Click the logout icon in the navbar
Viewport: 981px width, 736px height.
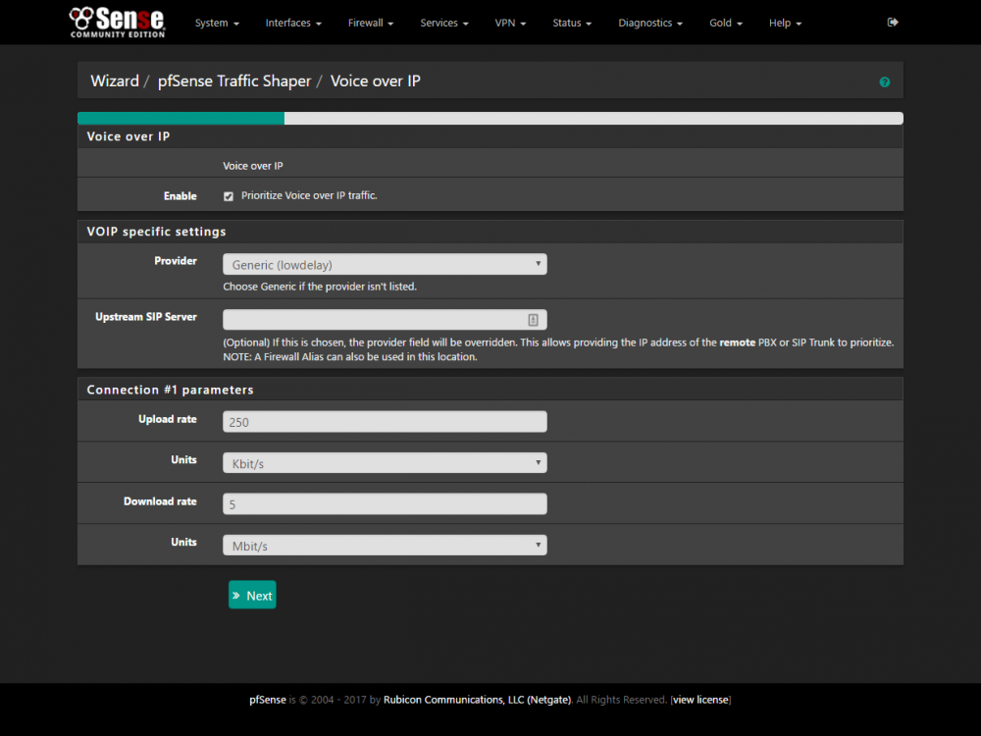point(893,23)
